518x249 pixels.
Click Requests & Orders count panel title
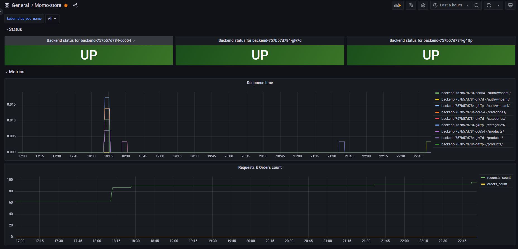point(260,167)
